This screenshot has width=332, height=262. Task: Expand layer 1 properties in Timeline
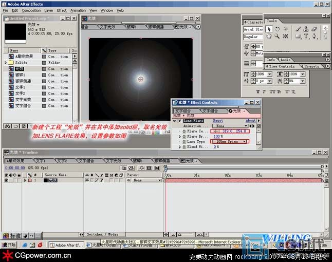pos(25,180)
